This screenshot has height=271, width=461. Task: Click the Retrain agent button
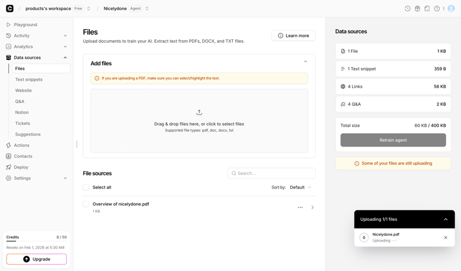(x=393, y=140)
